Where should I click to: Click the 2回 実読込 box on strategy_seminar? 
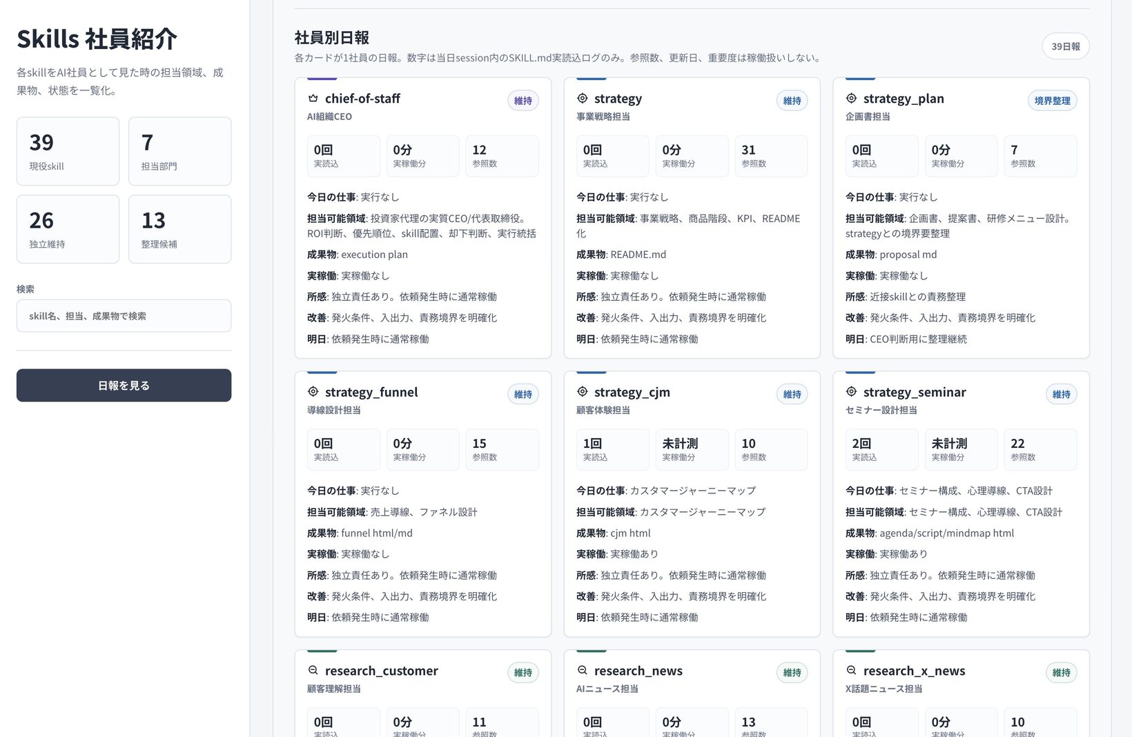point(882,450)
